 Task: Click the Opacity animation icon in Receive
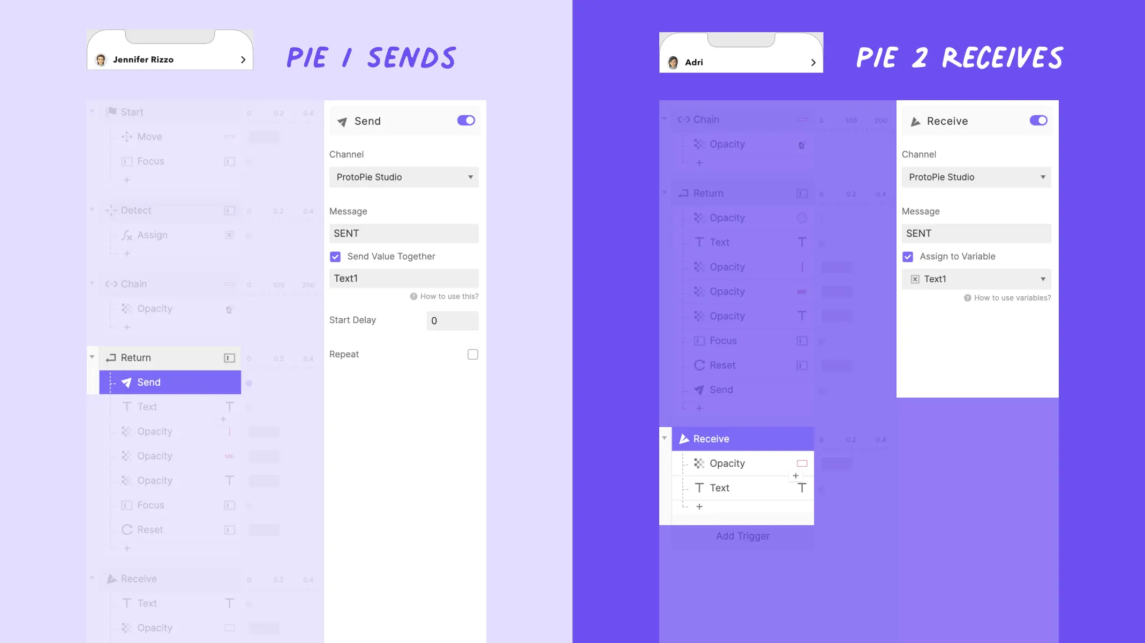(x=699, y=463)
